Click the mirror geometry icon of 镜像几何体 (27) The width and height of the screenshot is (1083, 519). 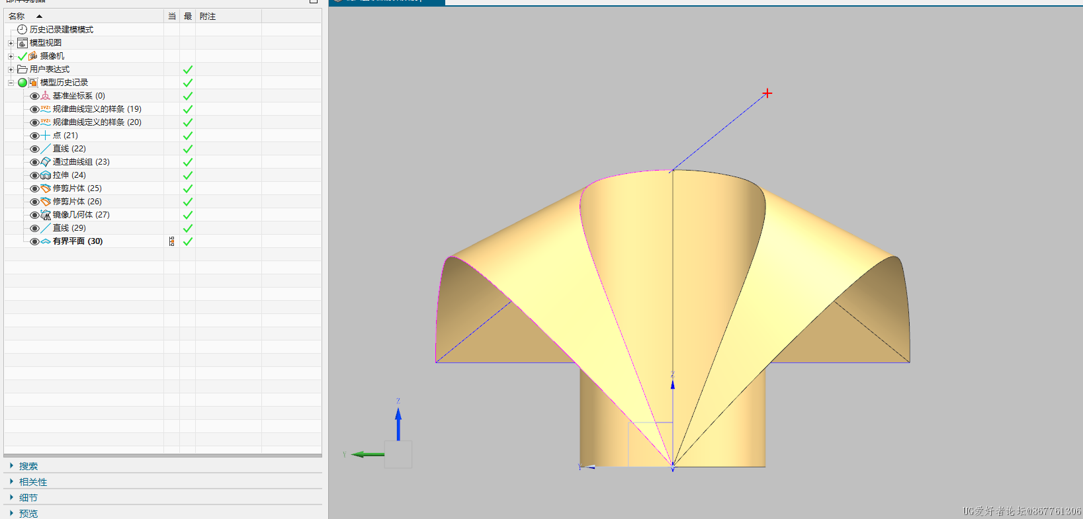(x=46, y=215)
